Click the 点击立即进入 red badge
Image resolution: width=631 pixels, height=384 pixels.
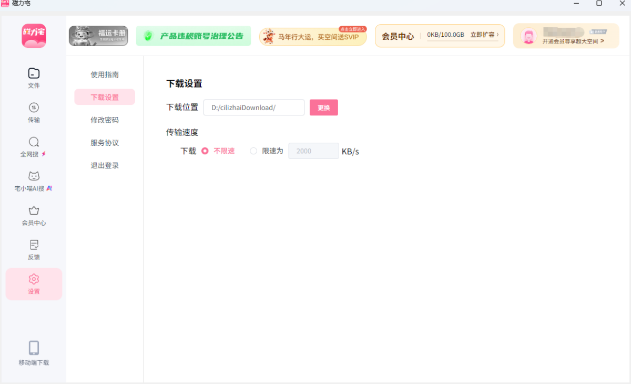pyautogui.click(x=352, y=29)
